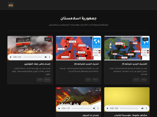The width and height of the screenshot is (157, 117).
Task: Mute the 3:20 audio player
Action: 142,108
